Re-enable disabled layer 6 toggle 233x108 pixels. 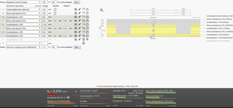[87, 39]
